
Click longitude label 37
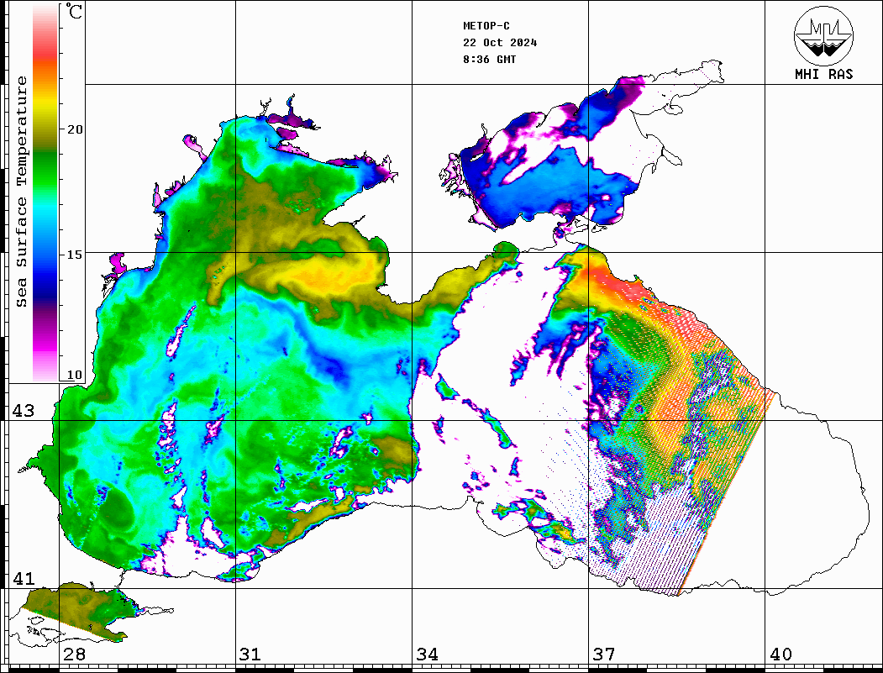(604, 655)
